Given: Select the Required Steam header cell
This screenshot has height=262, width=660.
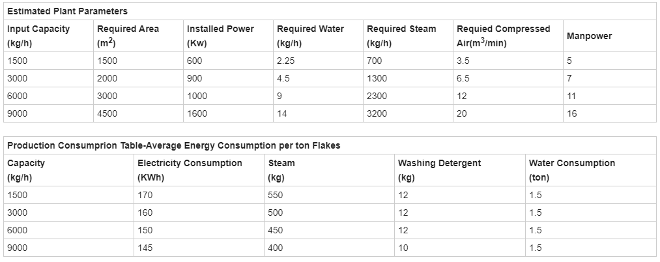Looking at the screenshot, I should coord(408,36).
